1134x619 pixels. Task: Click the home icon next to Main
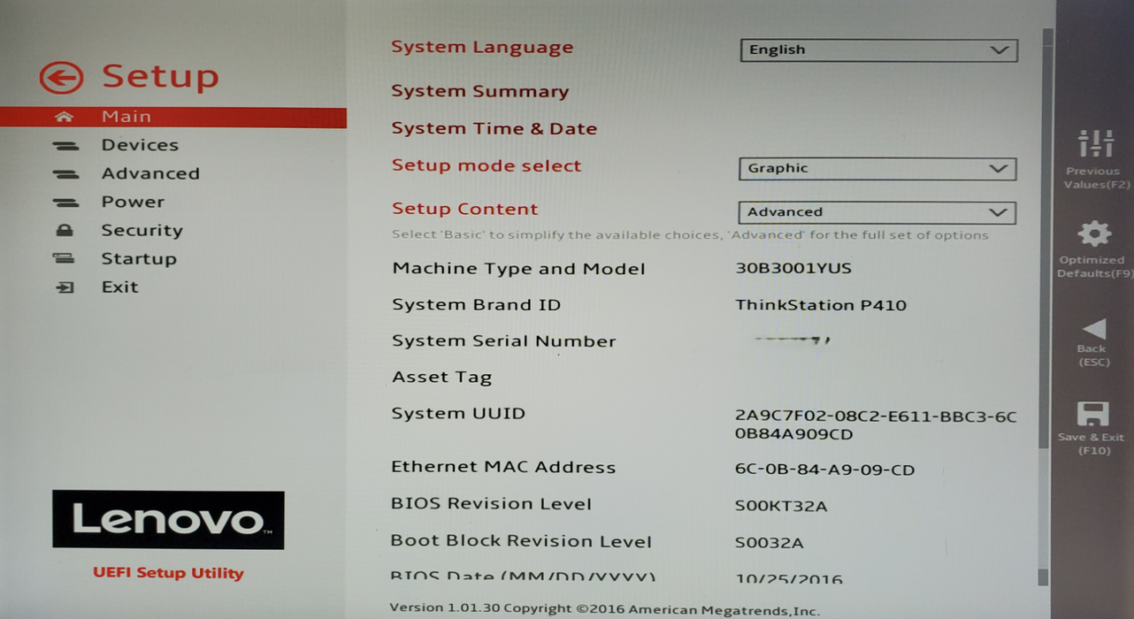pos(64,117)
